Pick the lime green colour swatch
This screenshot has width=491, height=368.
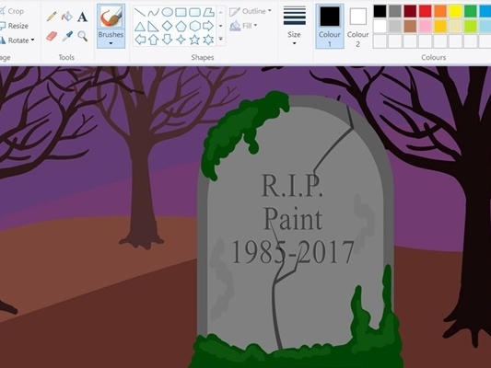click(471, 27)
